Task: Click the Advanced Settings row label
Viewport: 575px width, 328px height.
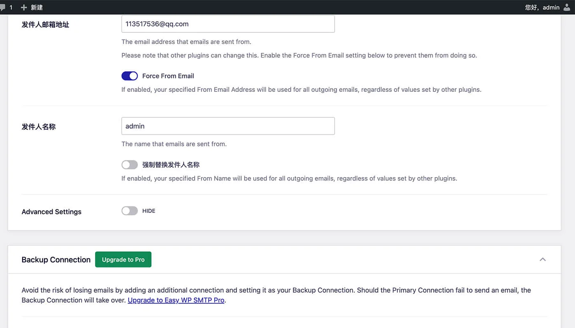Action: (51, 212)
